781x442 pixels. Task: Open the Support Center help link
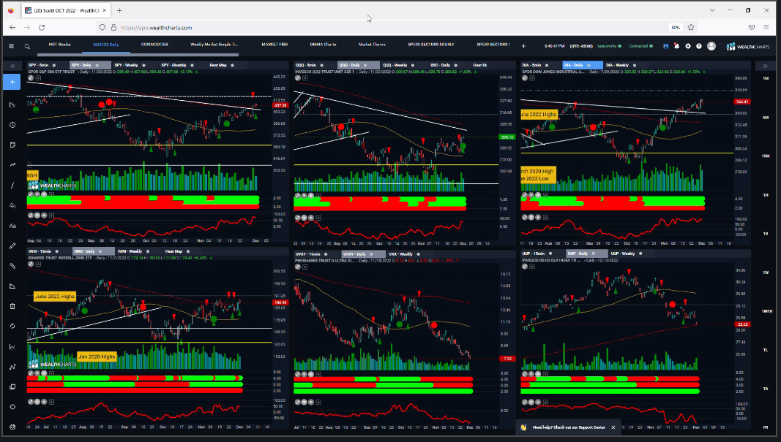569,427
